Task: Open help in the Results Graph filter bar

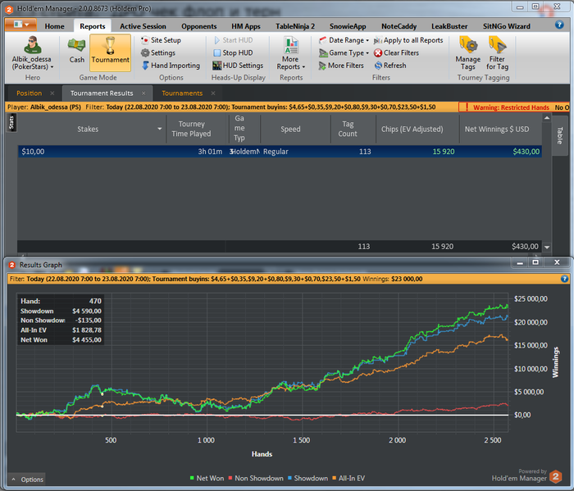Action: coord(564,279)
